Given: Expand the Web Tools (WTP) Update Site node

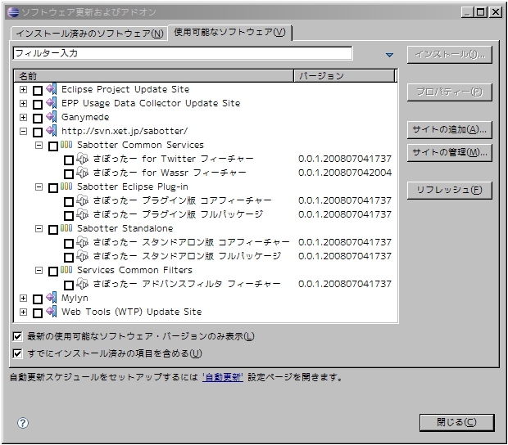Looking at the screenshot, I should tap(23, 312).
